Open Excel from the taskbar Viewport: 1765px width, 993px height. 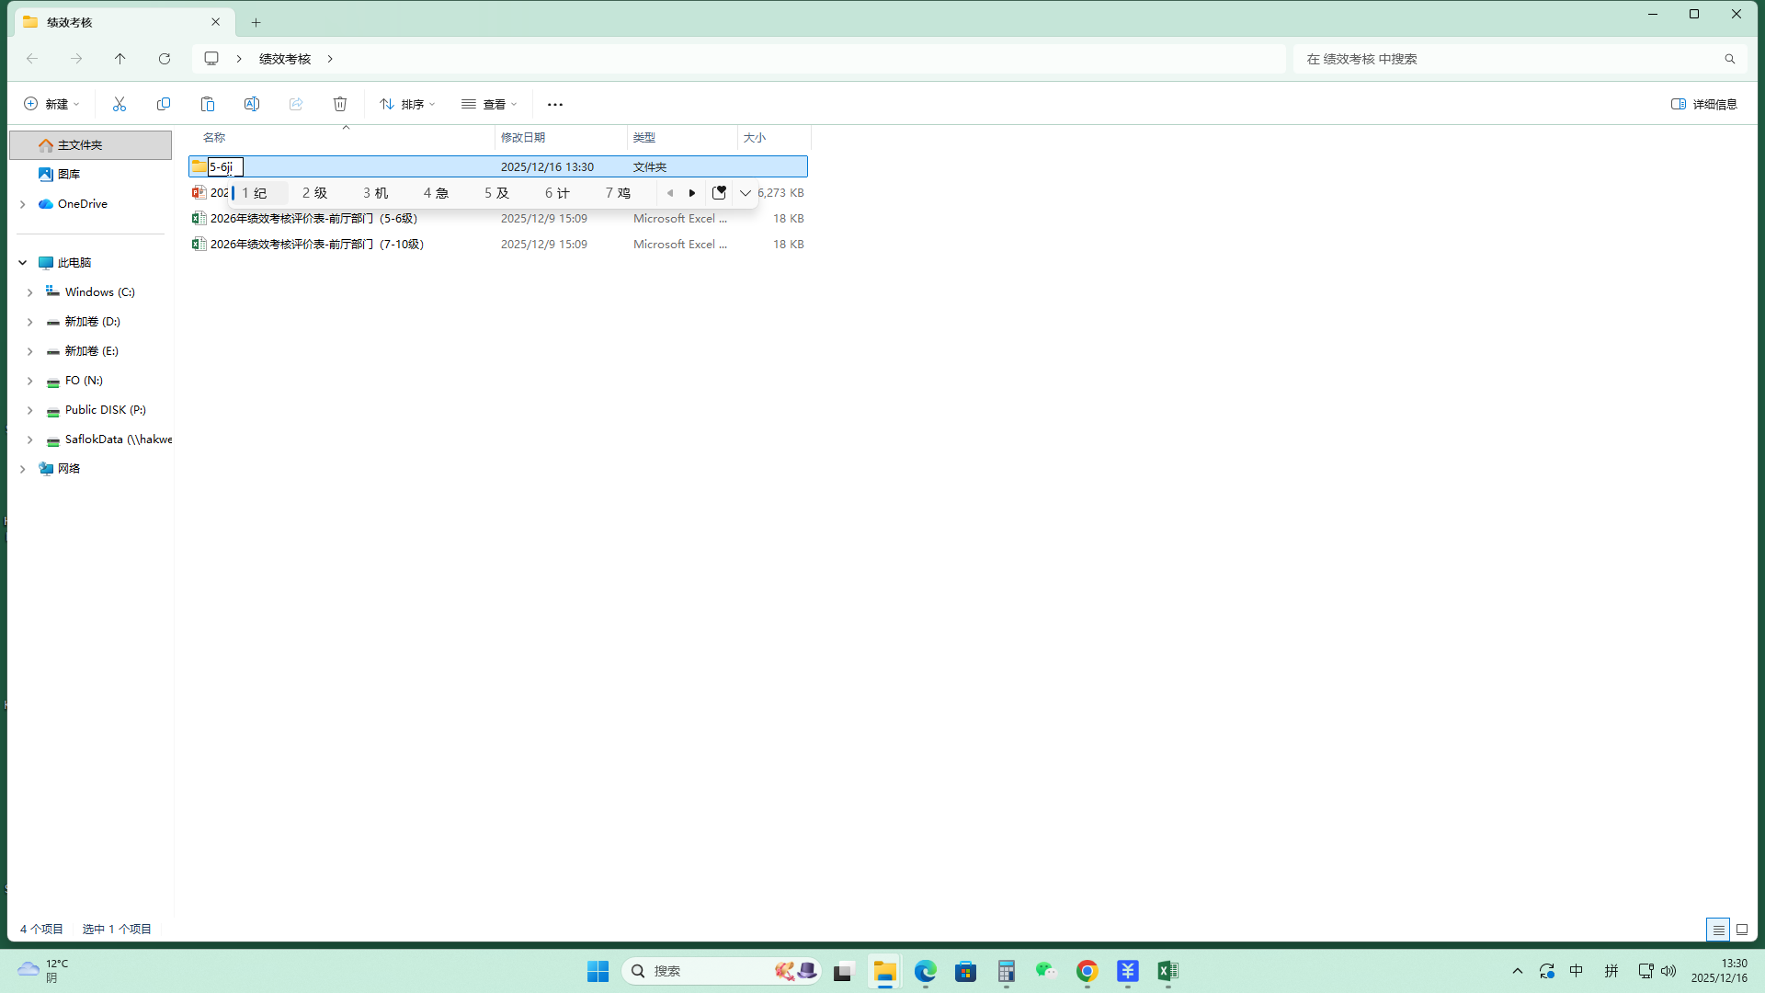[x=1167, y=971]
